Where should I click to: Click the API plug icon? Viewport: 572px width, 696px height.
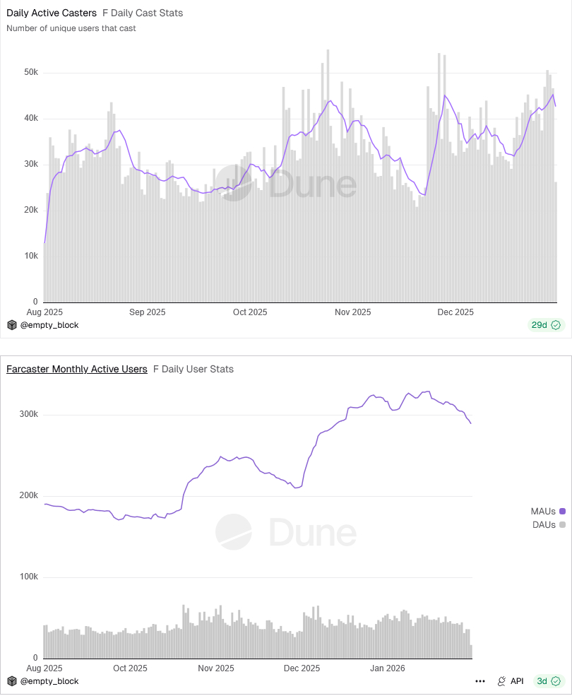coord(501,681)
